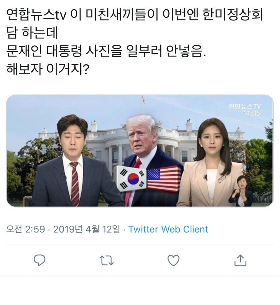Image resolution: width=280 pixels, height=305 pixels.
Task: Click the 11:45 clock in broadcast image
Action: coord(251,113)
